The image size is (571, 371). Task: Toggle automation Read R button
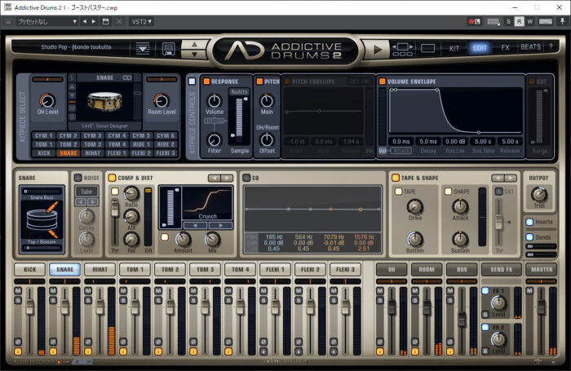pyautogui.click(x=520, y=21)
